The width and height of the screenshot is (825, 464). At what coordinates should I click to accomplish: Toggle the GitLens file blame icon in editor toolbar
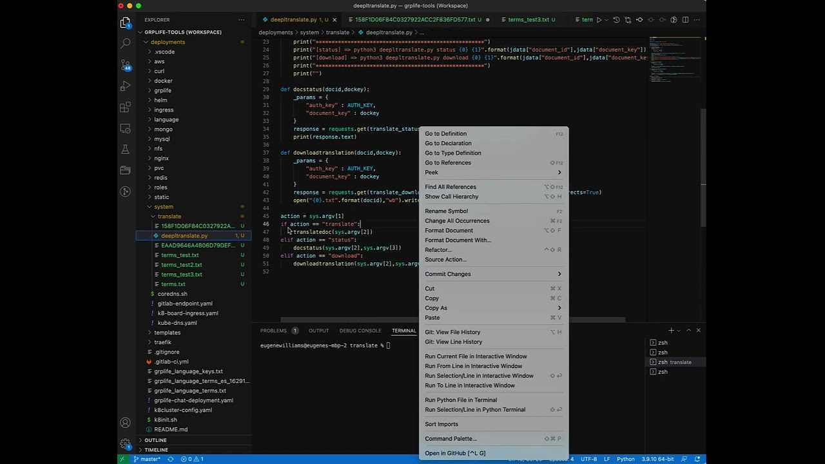[674, 20]
